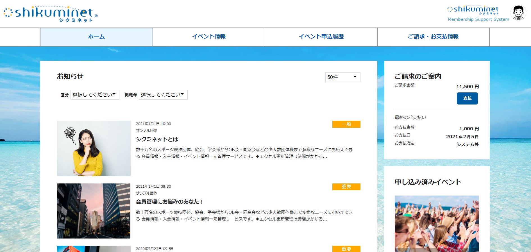This screenshot has width=531, height=252.
Task: Click the 1,000 円 last payment amount
Action: (469, 129)
